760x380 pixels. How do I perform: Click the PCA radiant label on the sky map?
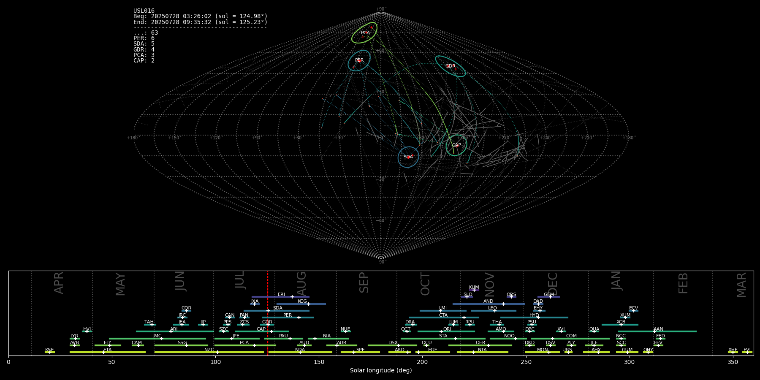coord(365,33)
